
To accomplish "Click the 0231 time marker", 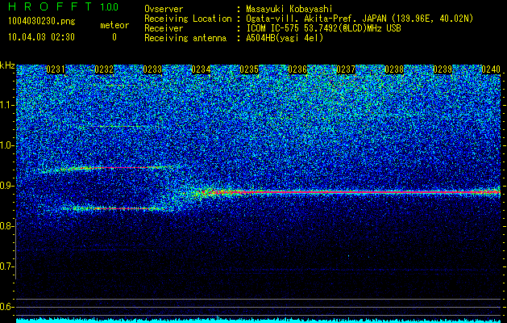I will click(56, 69).
